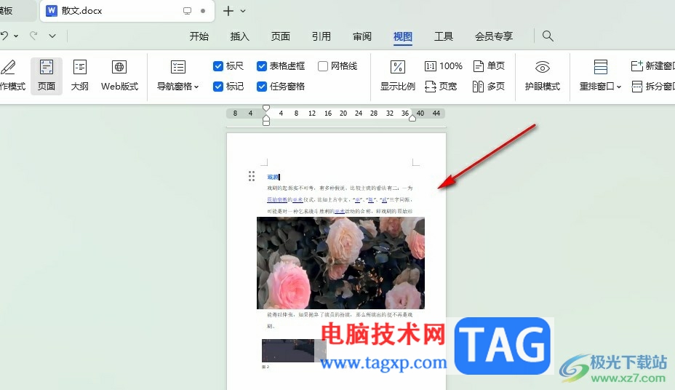Open the 重排窗口 dropdown
The height and width of the screenshot is (390, 675).
[600, 76]
